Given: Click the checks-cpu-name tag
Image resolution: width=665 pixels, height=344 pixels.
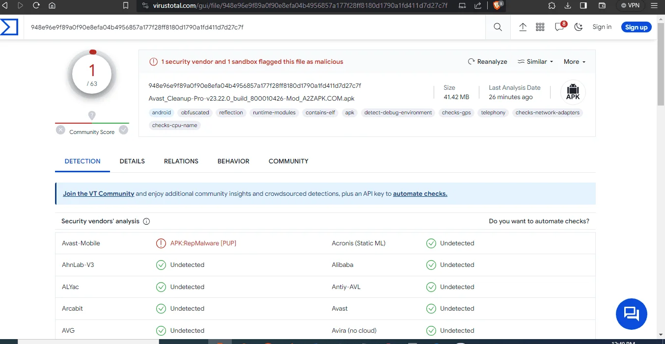Looking at the screenshot, I should [175, 126].
